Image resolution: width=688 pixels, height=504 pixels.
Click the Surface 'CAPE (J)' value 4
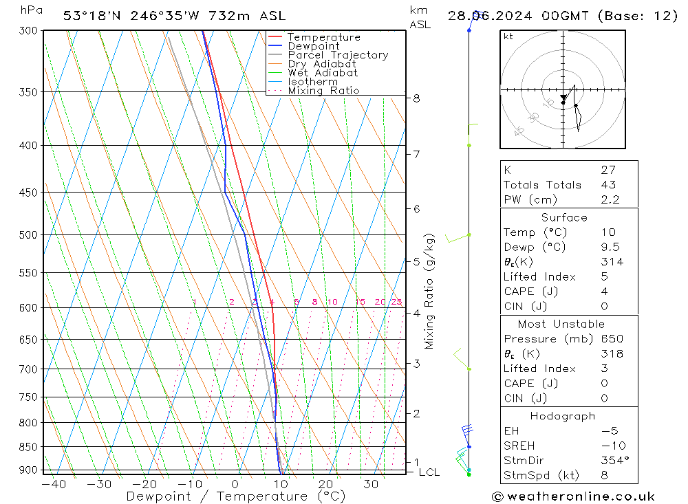605,292
